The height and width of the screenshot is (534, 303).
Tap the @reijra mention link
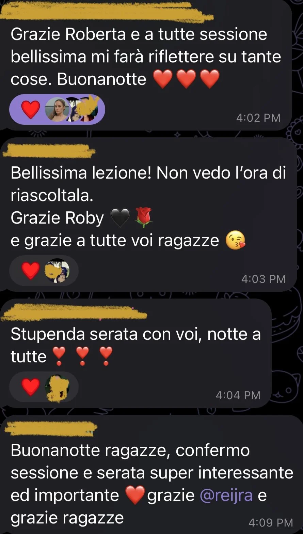(226, 495)
